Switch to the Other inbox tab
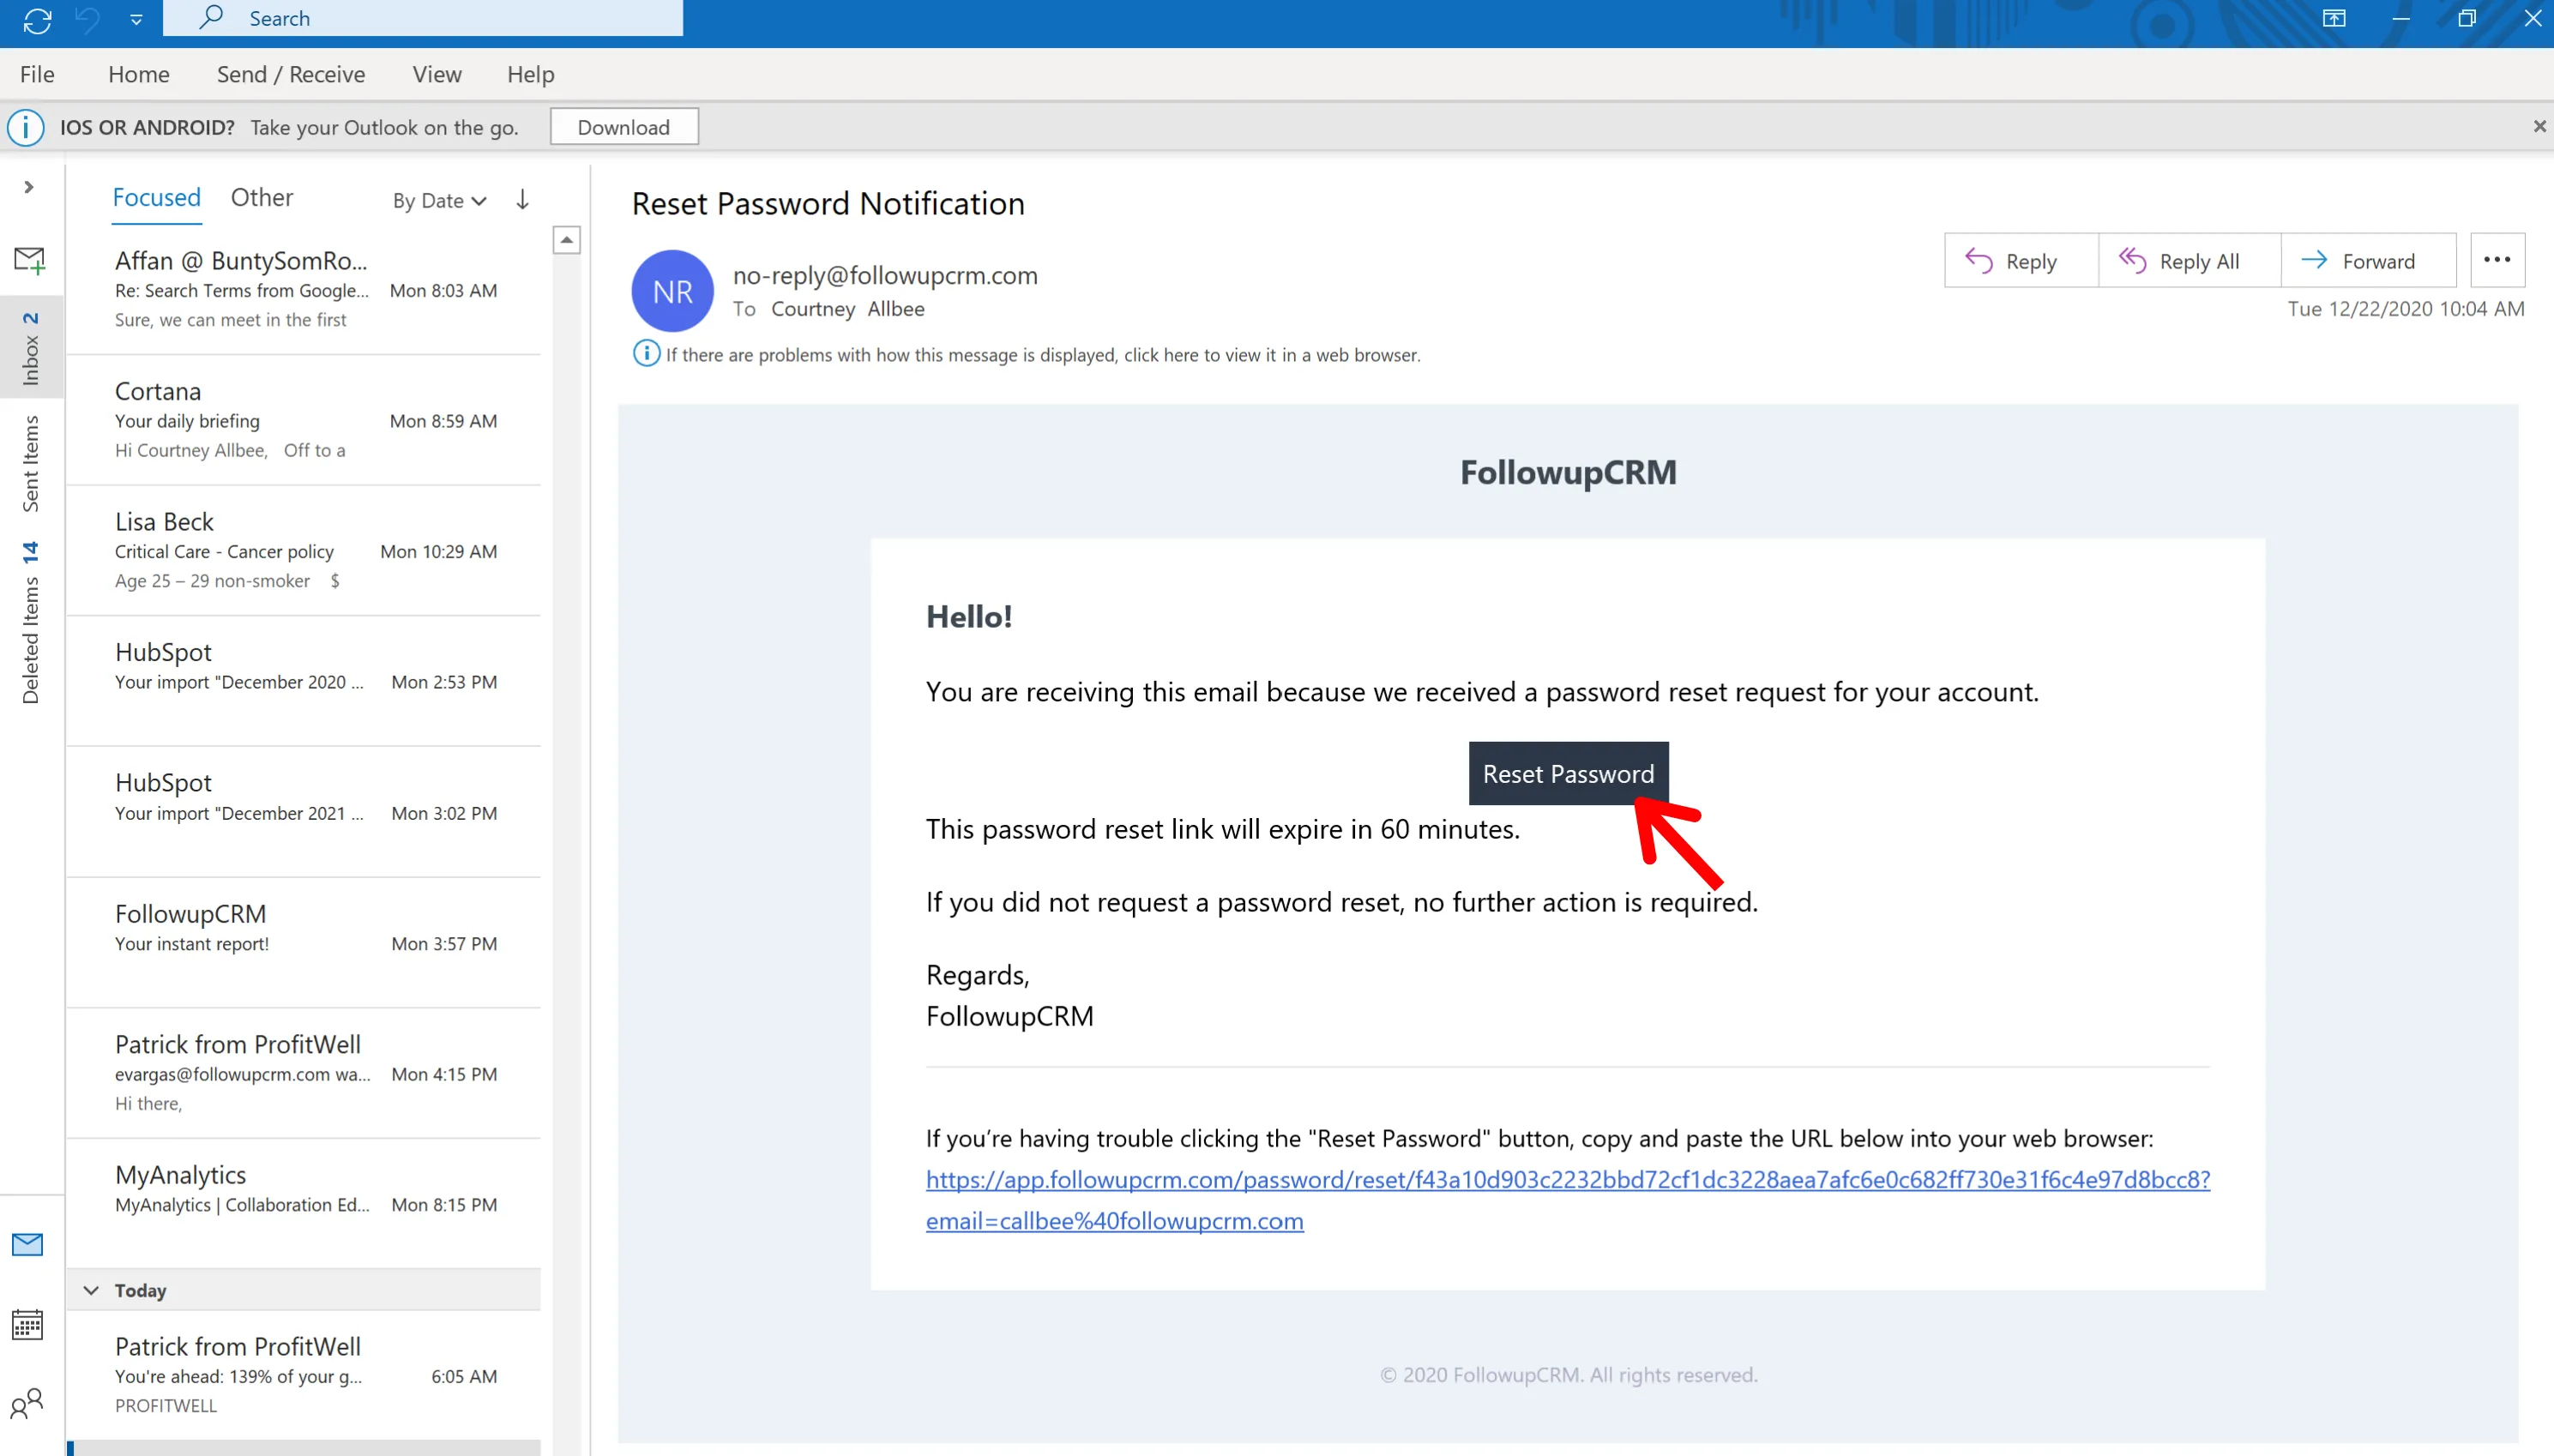The height and width of the screenshot is (1456, 2554). [262, 196]
